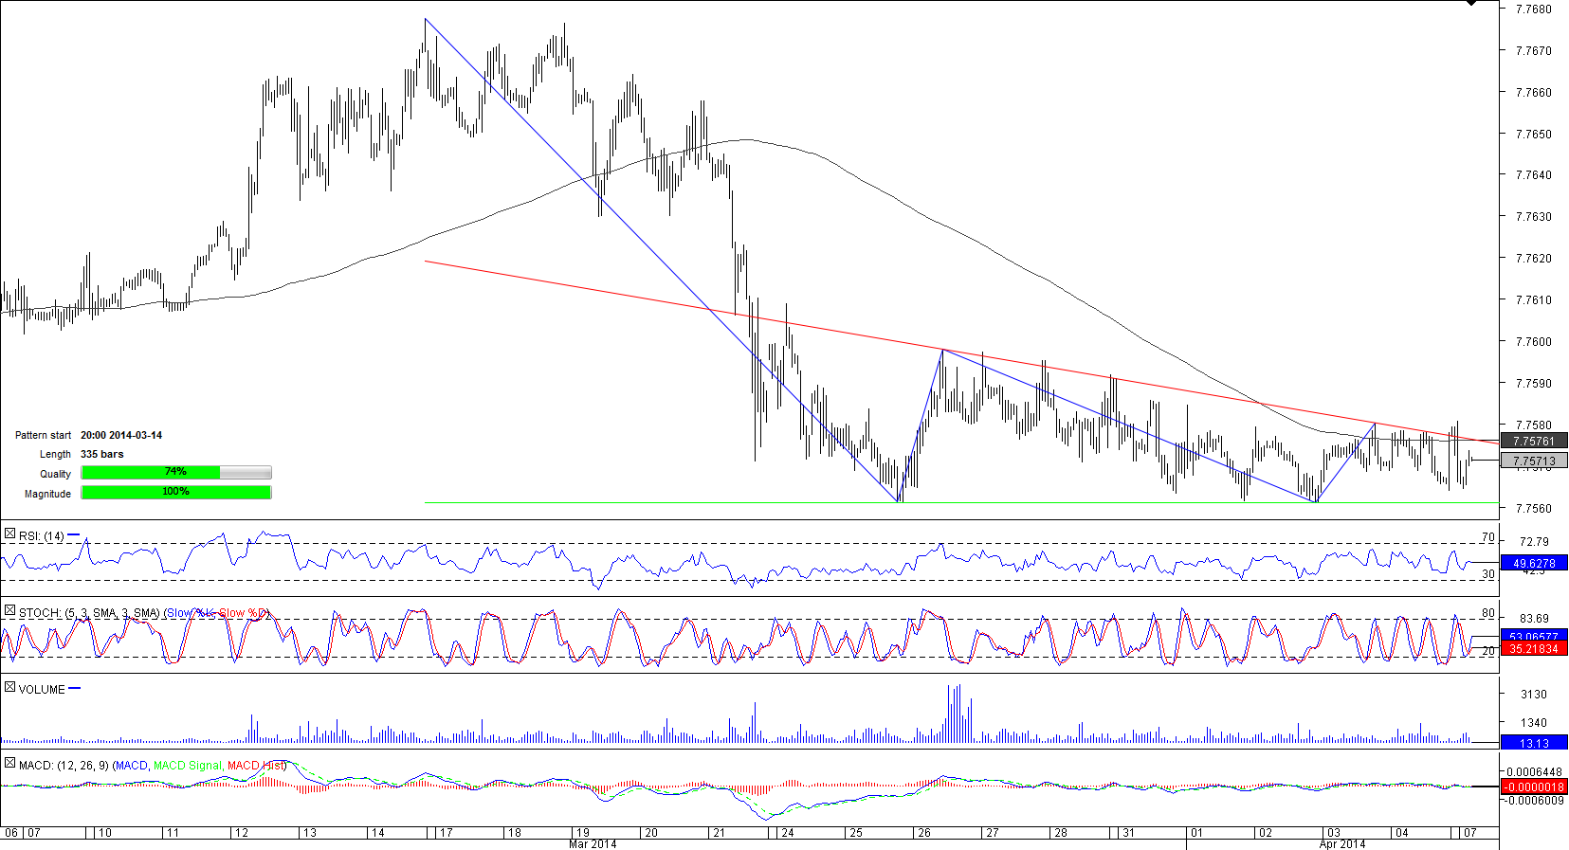Image resolution: width=1569 pixels, height=850 pixels.
Task: Click the black marker at chart top-right
Action: pos(1470,3)
